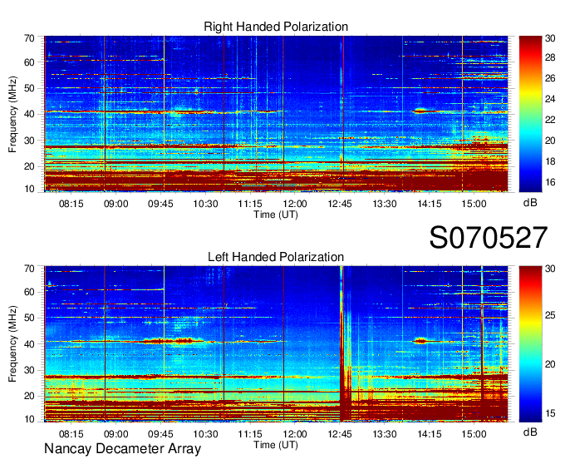Click the 25 value on lower color bar scale
Image resolution: width=565 pixels, height=459 pixels.
(x=550, y=315)
